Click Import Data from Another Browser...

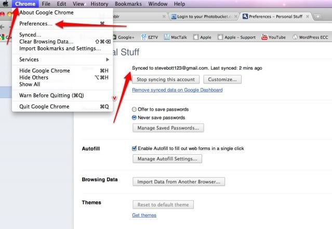[x=179, y=182]
